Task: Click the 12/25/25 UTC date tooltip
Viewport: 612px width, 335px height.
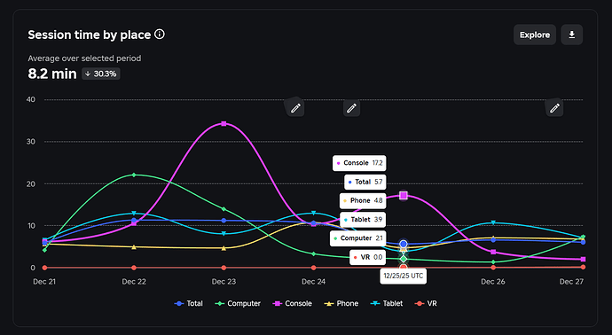Action: point(404,276)
